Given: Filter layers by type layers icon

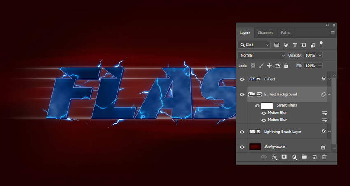Looking at the screenshot, I should 295,45.
